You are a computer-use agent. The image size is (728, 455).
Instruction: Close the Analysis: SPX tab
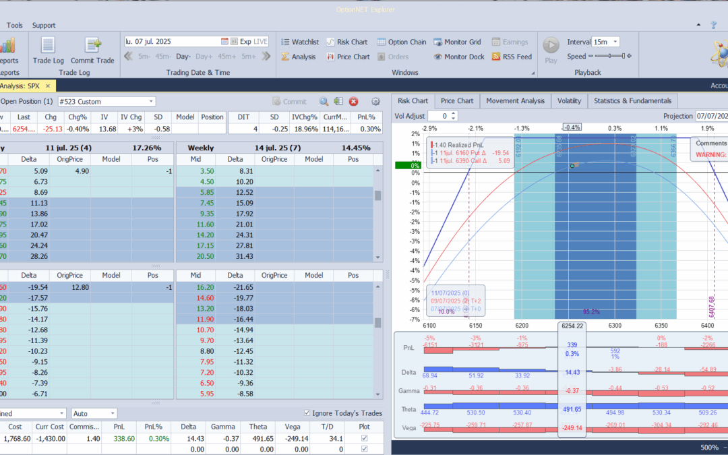tap(47, 86)
